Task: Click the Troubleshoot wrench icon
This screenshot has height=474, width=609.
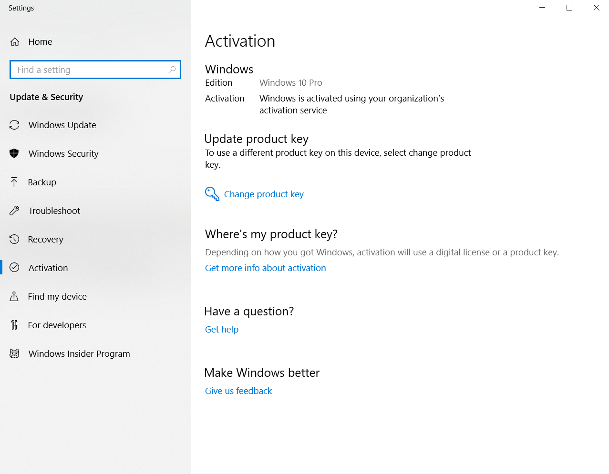Action: pos(14,211)
